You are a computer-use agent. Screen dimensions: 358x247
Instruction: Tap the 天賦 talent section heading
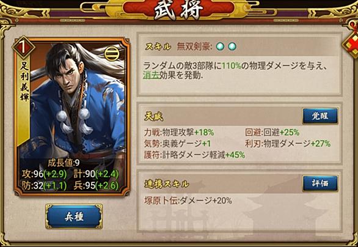tap(154, 117)
